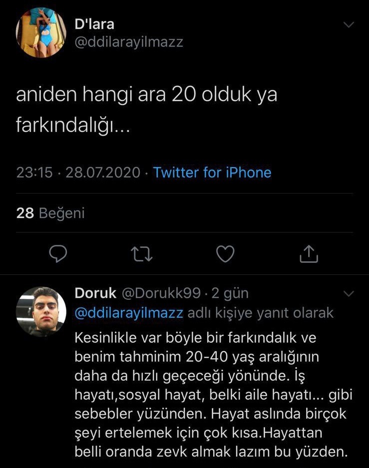Screen dimensions: 369x468
Task: Expand the chevron menu on Doruk's reply
Action: (349, 293)
